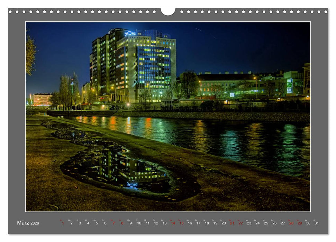This screenshot has width=336, height=242.
Task: Click the red 'So' weekday label above date 1
Action: [x=61, y=219]
